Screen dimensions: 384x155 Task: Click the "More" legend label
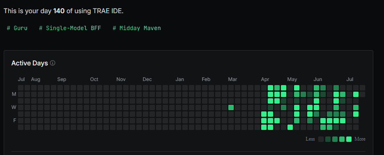pyautogui.click(x=360, y=139)
